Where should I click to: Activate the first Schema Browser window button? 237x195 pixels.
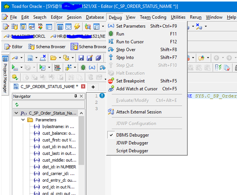point(47,47)
